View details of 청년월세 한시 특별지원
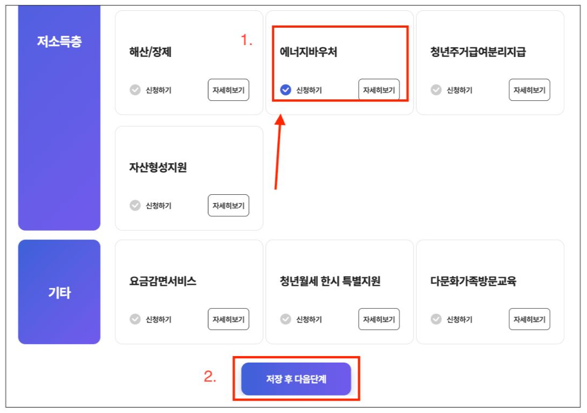Viewport: 587px width, 413px height. (379, 320)
